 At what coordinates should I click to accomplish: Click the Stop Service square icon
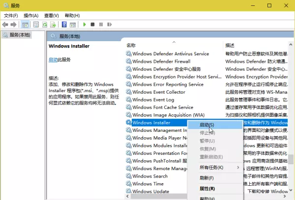click(x=92, y=25)
